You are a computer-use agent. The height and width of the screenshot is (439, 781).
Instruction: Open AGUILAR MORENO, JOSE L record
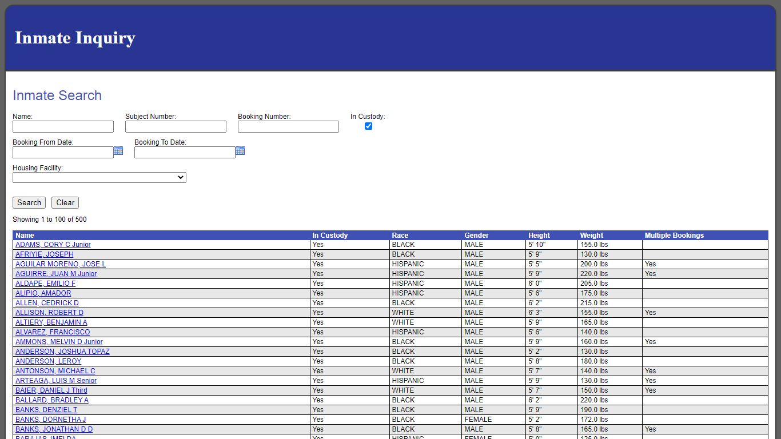click(x=61, y=264)
